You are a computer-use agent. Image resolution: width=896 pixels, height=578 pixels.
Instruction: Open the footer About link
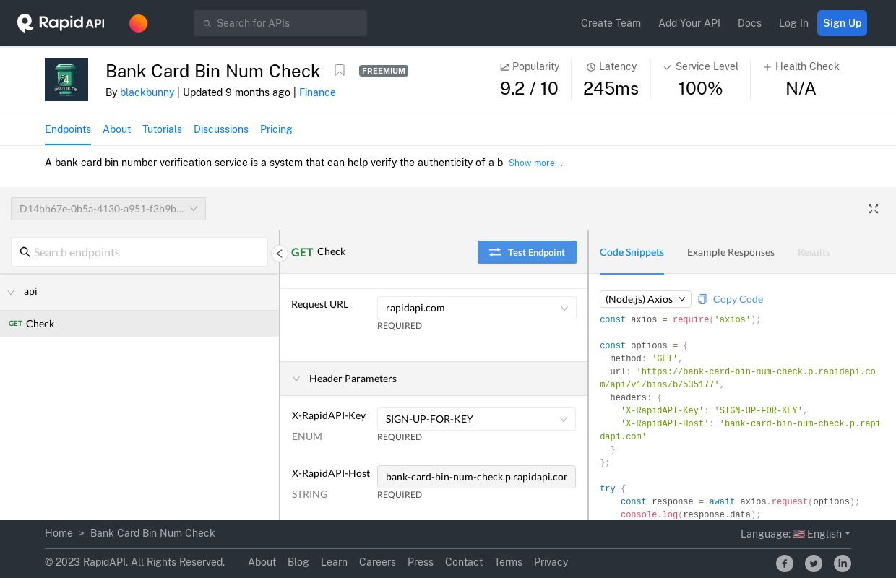click(262, 562)
